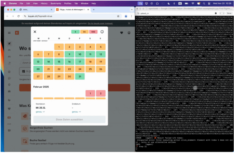Select the car rental sidebar icon
This screenshot has width=234, height=153.
click(9, 57)
